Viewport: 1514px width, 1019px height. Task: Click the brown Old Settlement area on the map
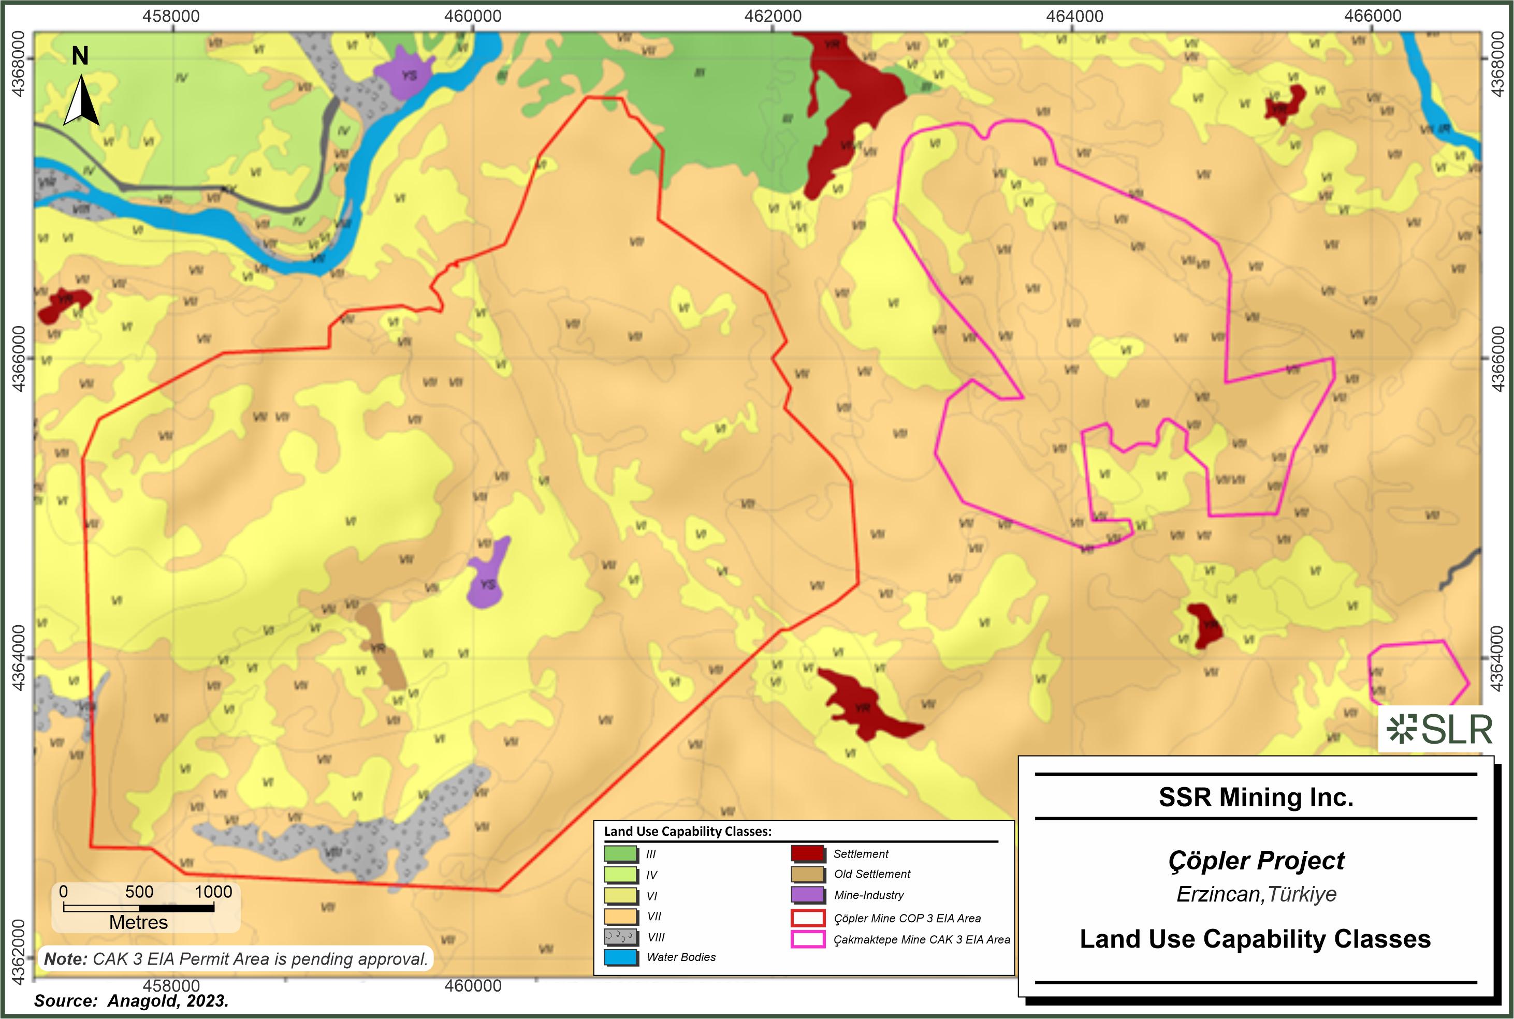pyautogui.click(x=381, y=647)
